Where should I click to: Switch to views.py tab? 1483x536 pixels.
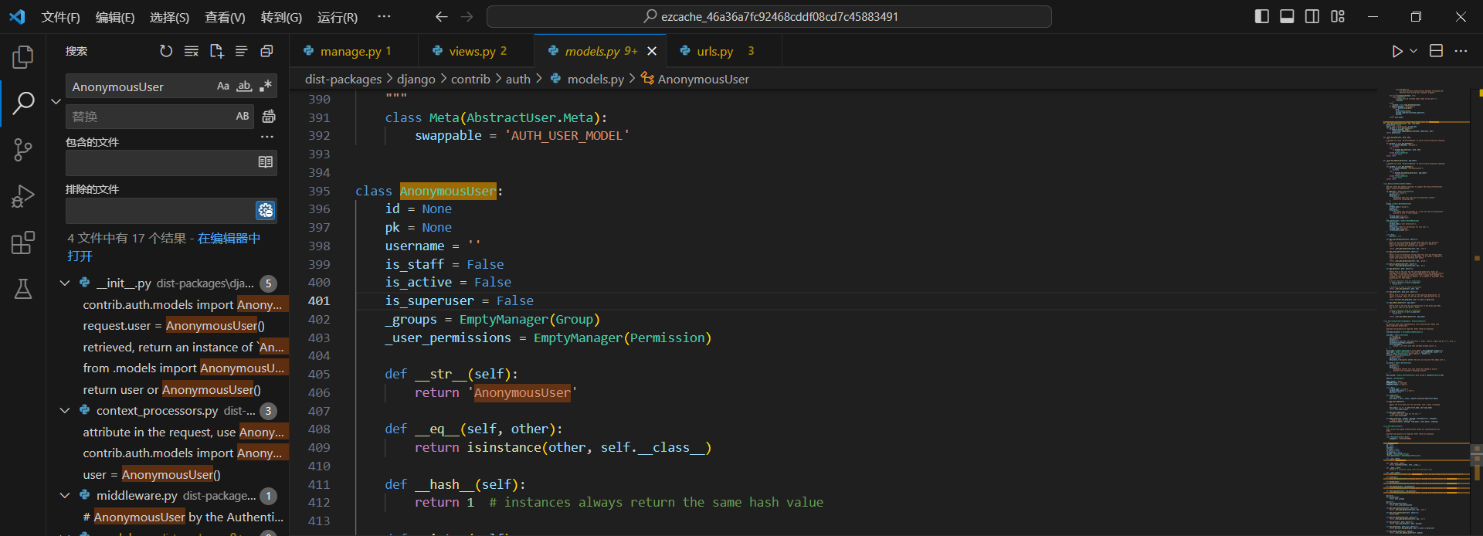pos(476,51)
